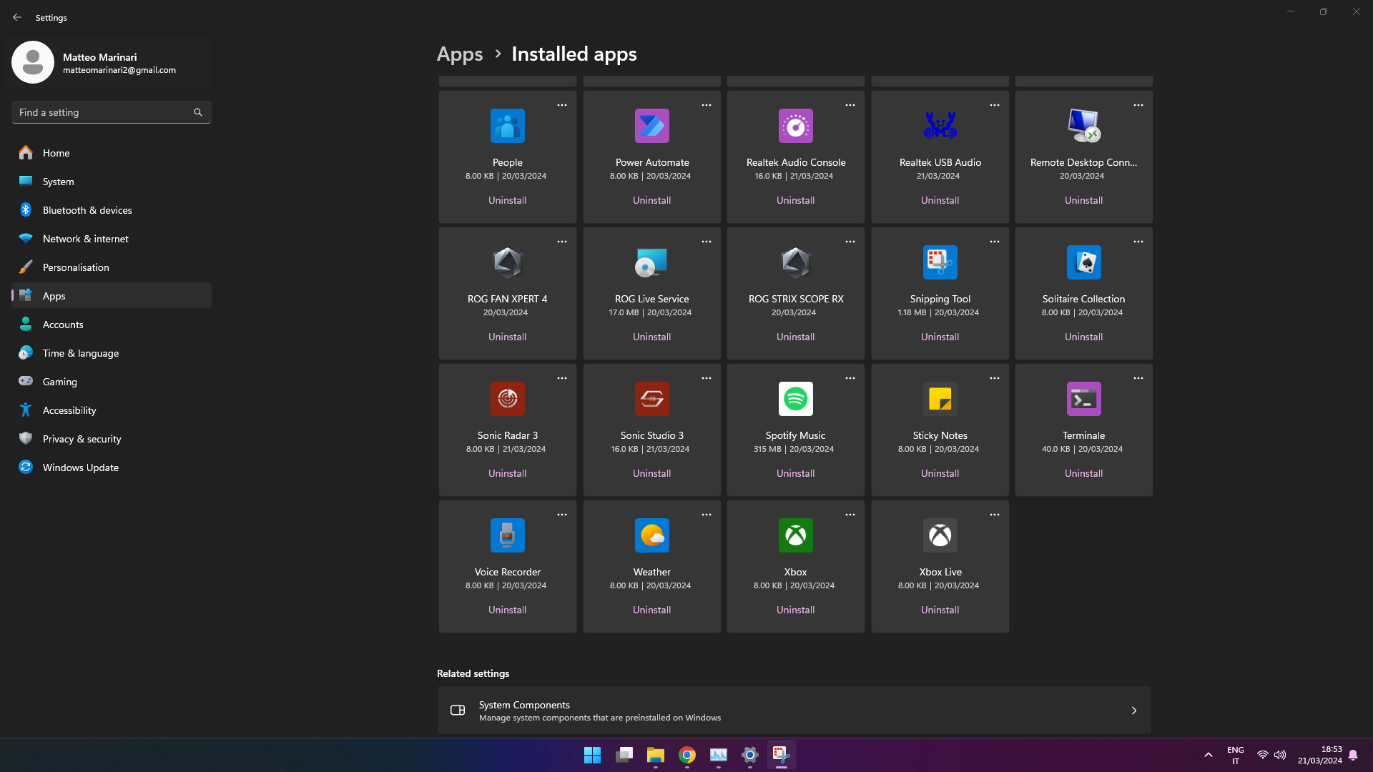1373x772 pixels.
Task: Uninstall Solitaire Collection
Action: pos(1083,337)
